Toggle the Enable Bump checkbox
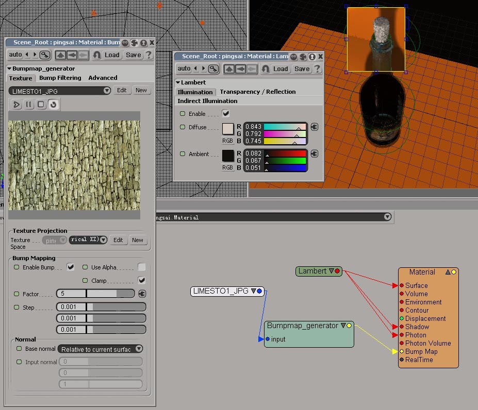 coord(71,267)
